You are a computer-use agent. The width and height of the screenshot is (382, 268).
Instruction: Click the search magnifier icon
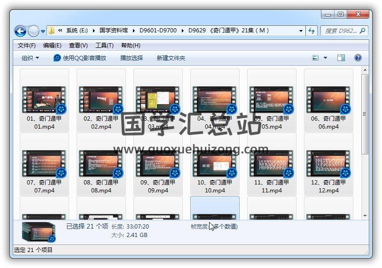[363, 31]
